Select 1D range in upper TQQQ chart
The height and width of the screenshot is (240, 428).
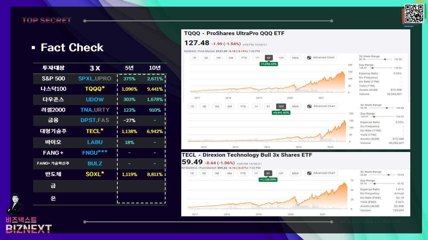194,58
